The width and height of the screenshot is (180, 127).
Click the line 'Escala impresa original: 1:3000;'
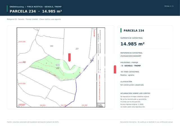132,104
